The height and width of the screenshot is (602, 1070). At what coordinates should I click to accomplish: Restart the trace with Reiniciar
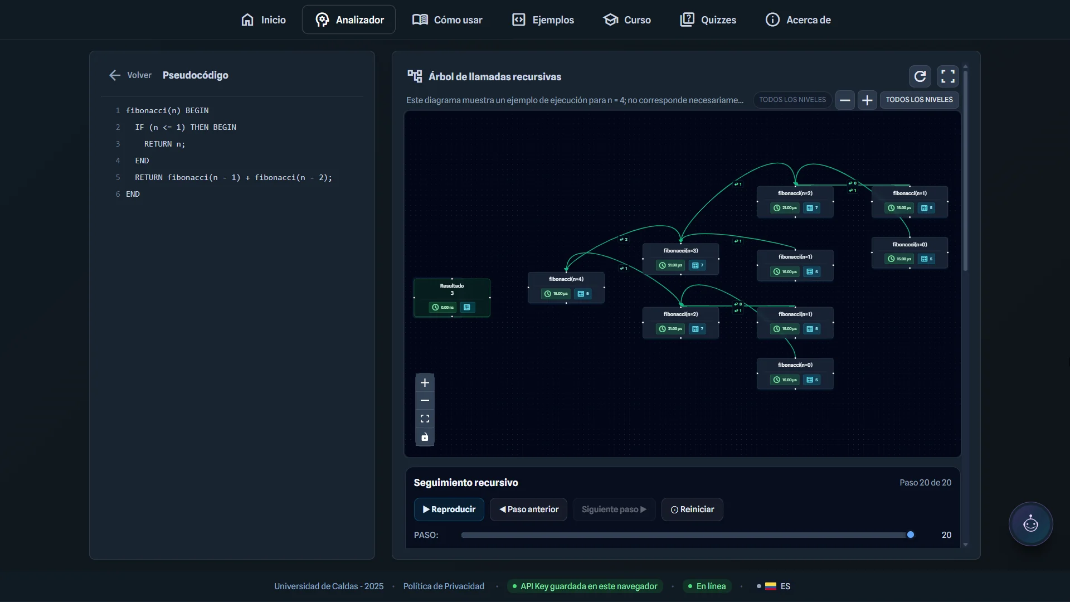click(692, 509)
